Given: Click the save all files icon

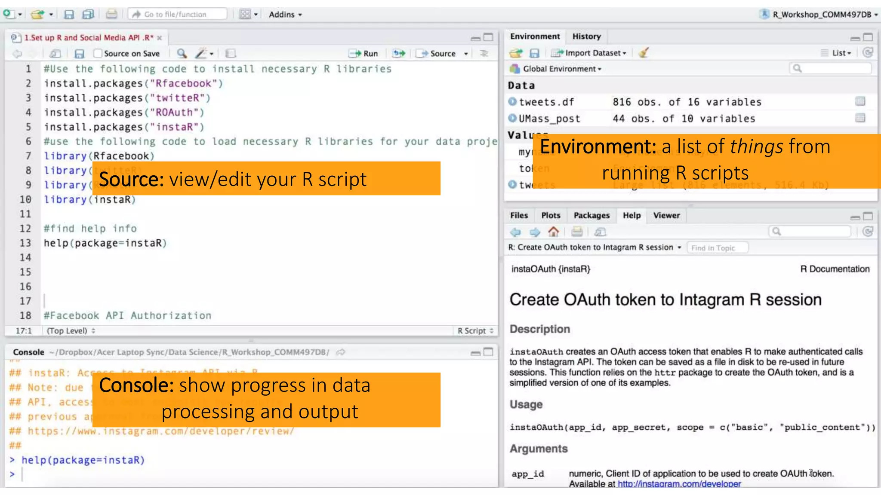Looking at the screenshot, I should pyautogui.click(x=88, y=14).
